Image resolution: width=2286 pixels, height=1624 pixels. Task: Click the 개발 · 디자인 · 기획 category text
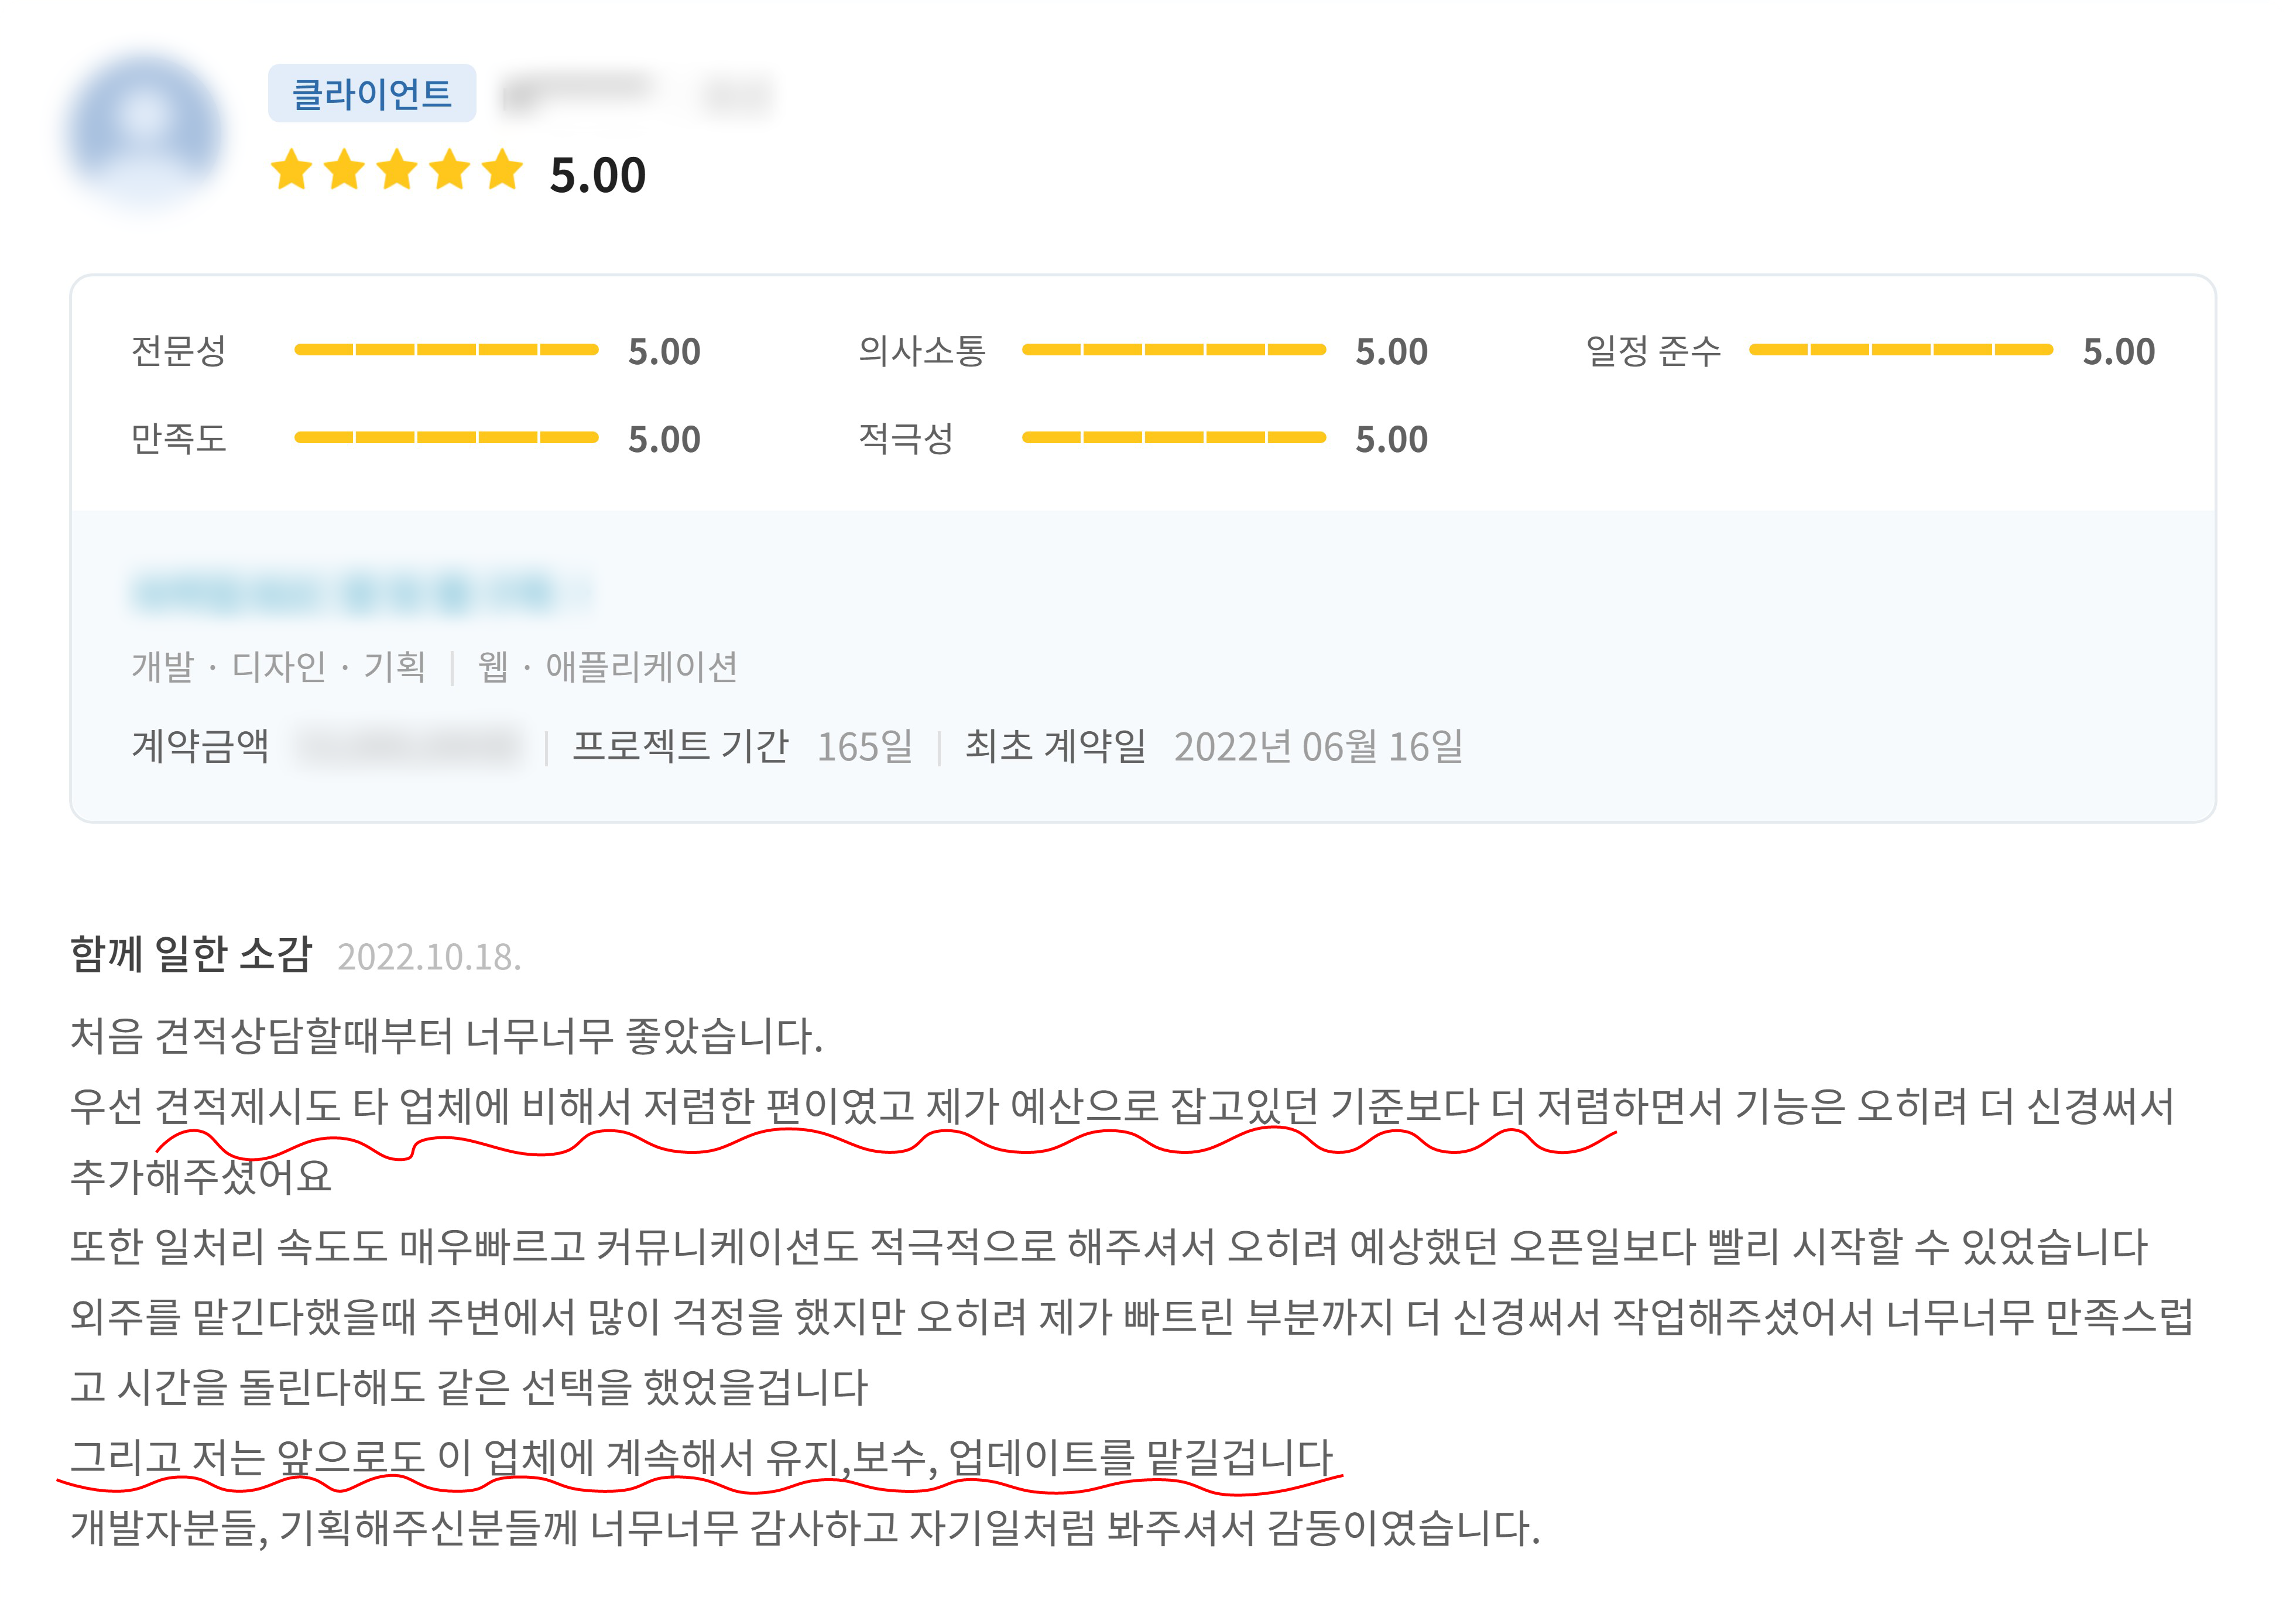(279, 667)
